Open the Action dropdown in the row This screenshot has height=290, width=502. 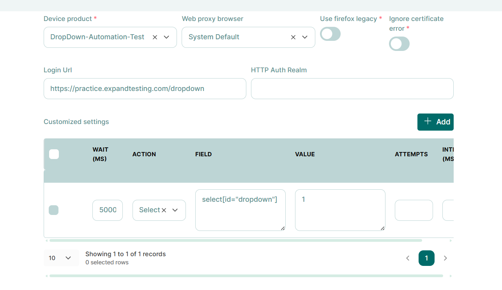(175, 210)
